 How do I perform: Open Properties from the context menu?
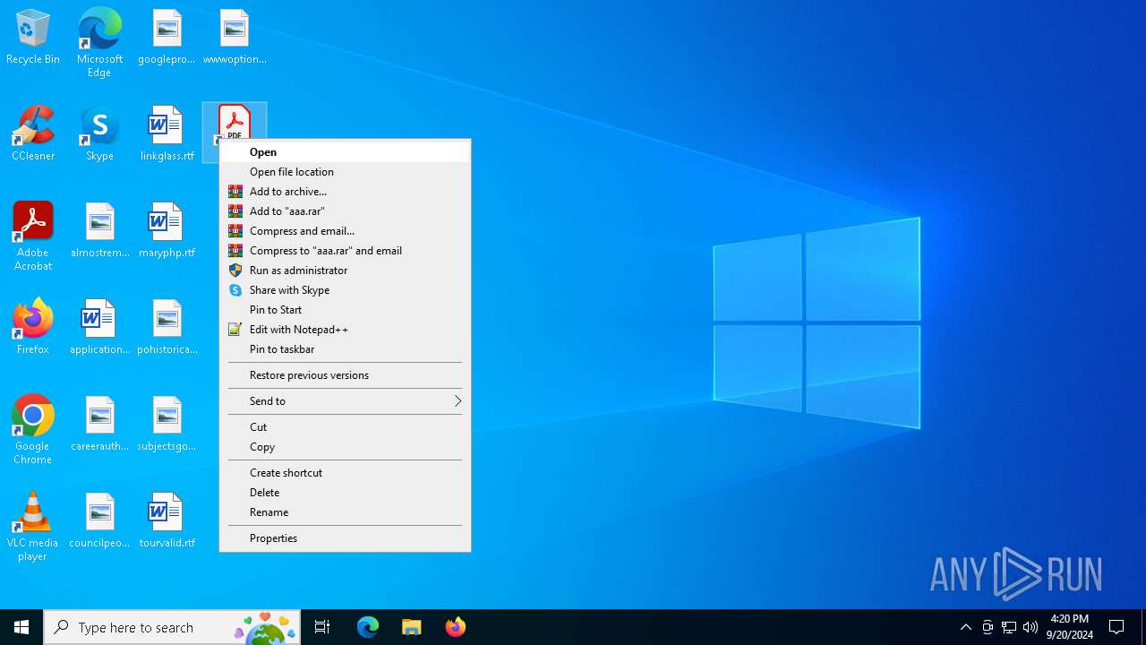click(x=345, y=538)
